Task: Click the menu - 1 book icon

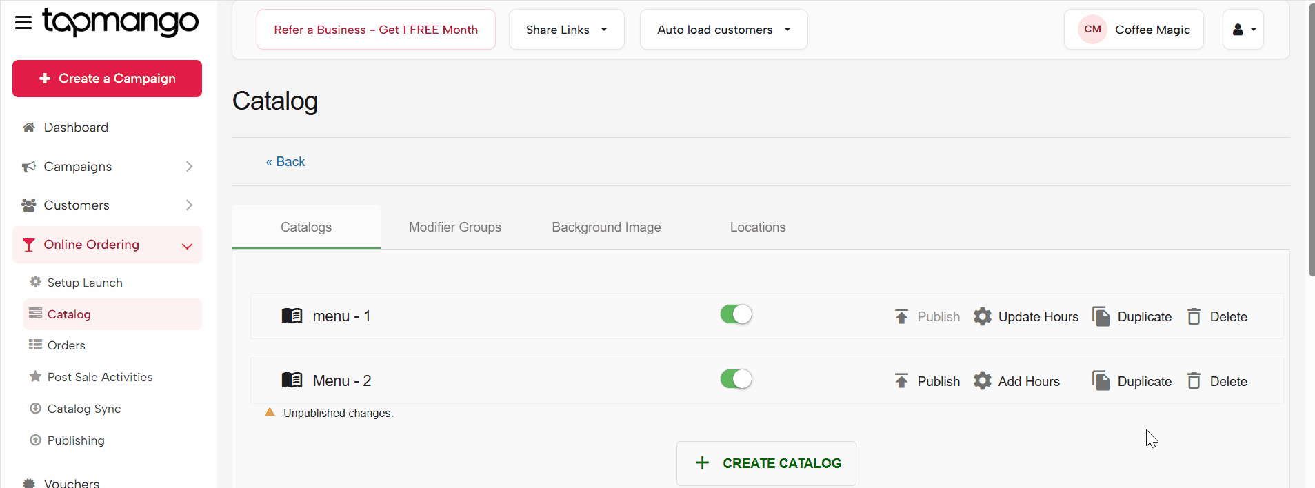Action: point(292,316)
